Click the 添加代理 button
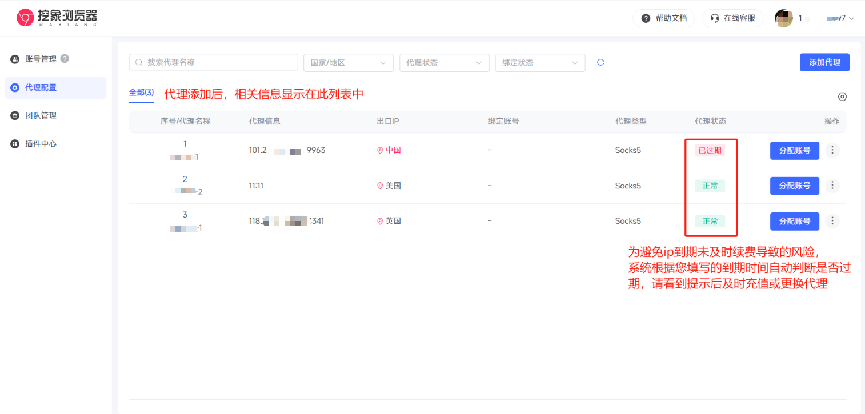Image resolution: width=865 pixels, height=414 pixels. (x=824, y=62)
